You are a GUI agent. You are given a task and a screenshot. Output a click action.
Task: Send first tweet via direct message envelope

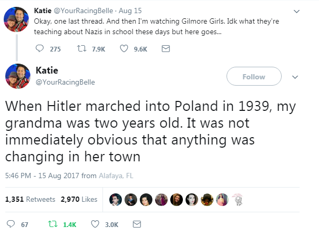coord(165,49)
